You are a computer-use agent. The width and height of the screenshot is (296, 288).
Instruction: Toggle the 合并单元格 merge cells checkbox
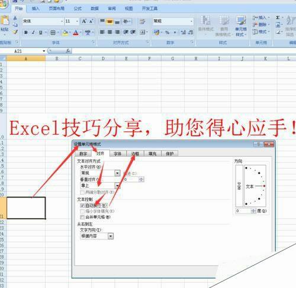82,217
